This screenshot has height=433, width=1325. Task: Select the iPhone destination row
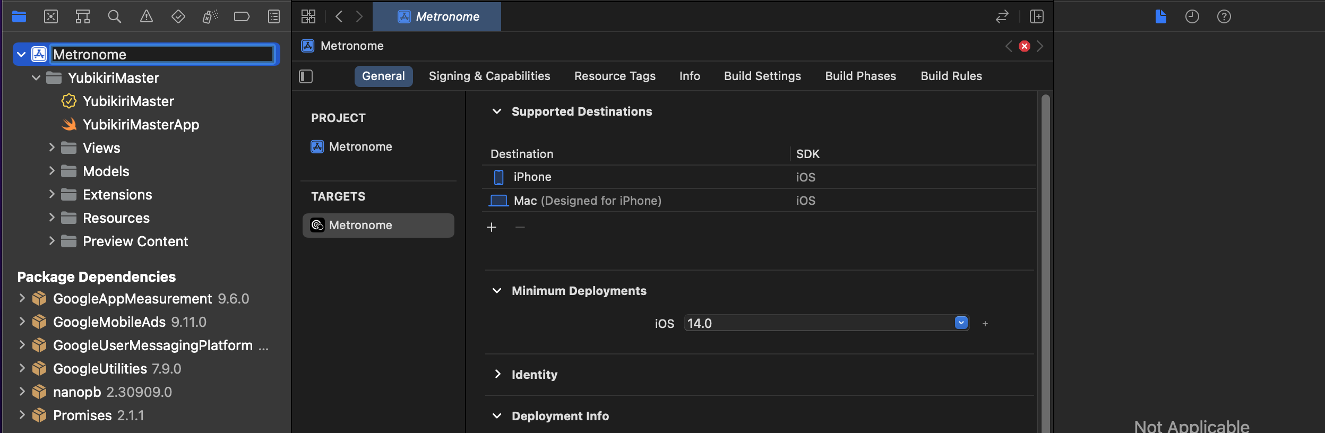click(759, 177)
